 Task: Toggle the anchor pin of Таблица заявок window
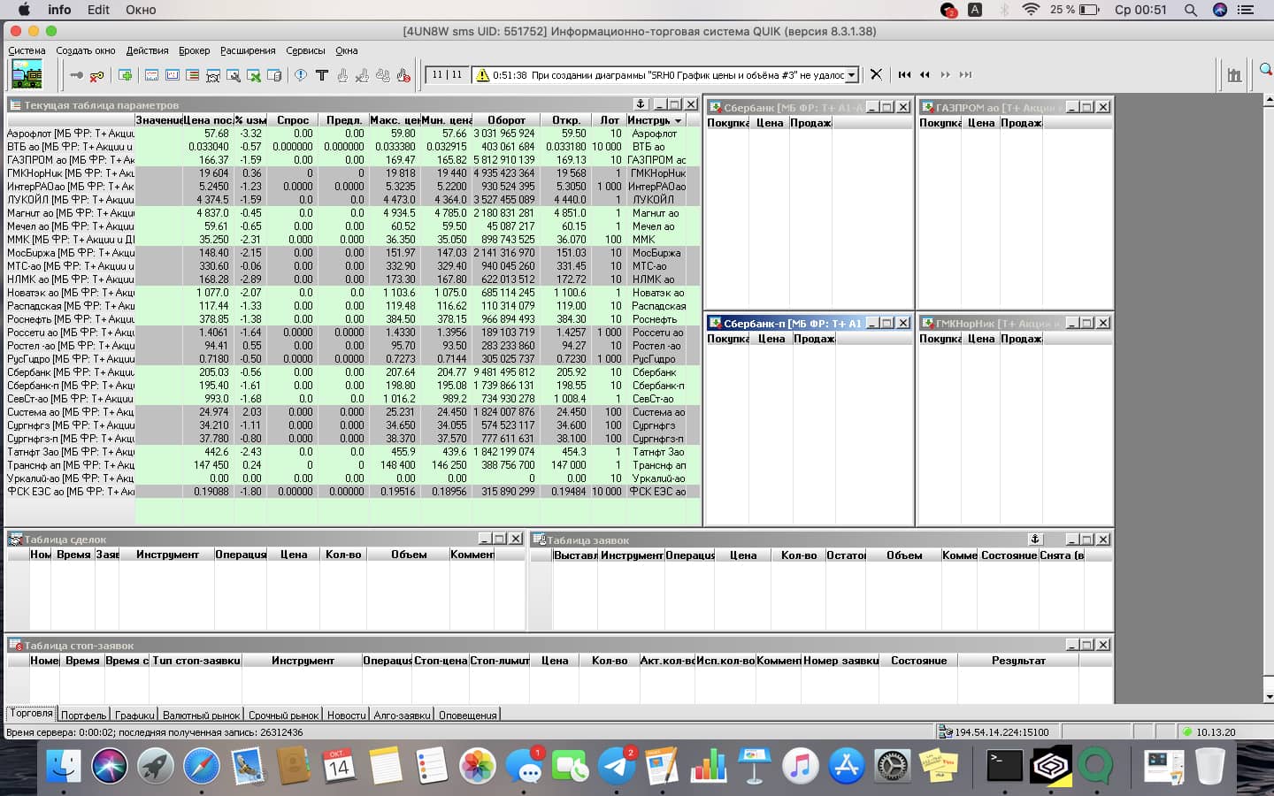click(x=1035, y=539)
